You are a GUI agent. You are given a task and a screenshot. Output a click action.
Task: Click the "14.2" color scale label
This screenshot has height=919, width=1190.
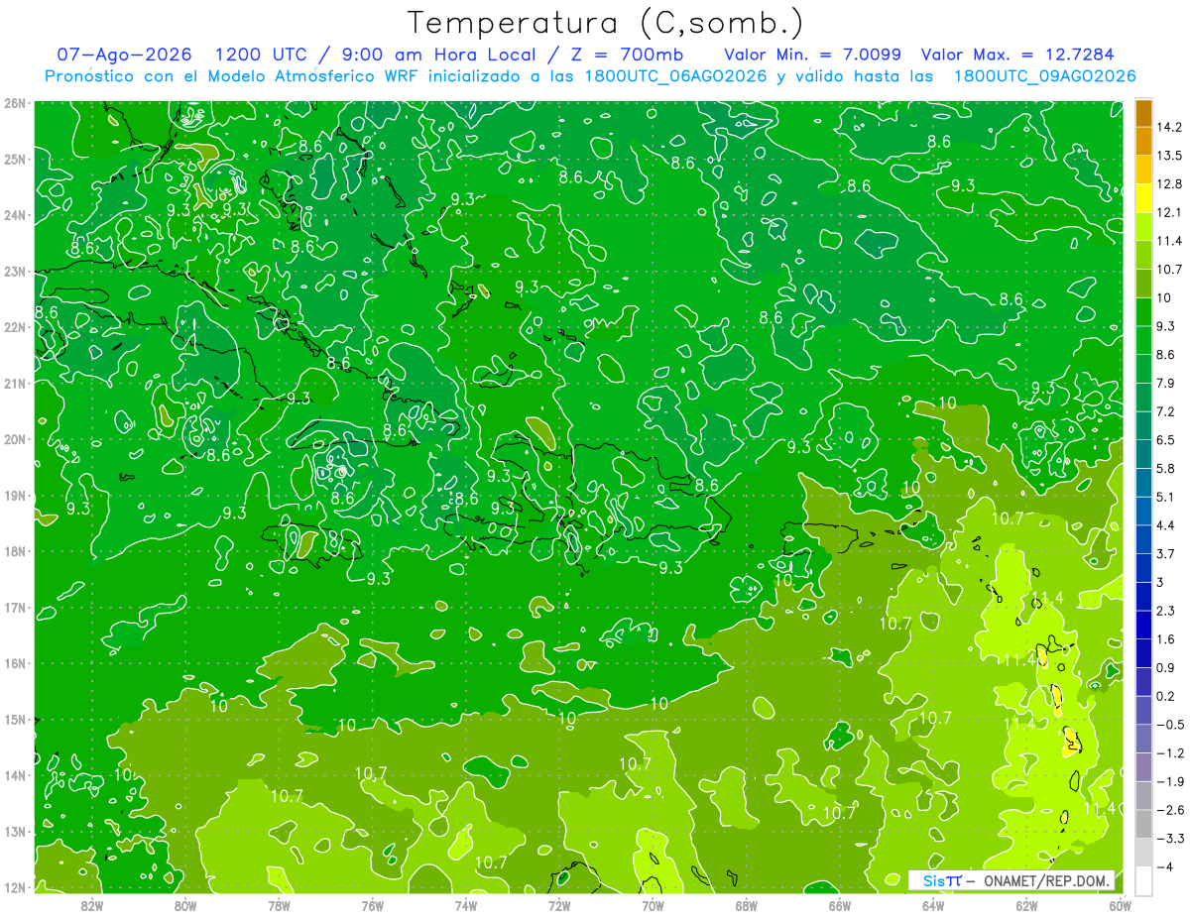coord(1169,127)
